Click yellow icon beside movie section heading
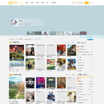Viewport: 104px width, 104px height. (x=10, y=42)
